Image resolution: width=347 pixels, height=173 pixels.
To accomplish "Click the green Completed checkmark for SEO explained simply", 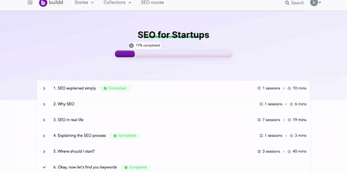I will 105,89.
